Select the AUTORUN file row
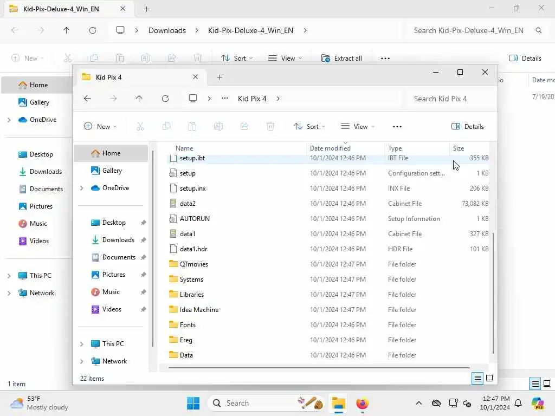Image resolution: width=555 pixels, height=416 pixels. tap(327, 219)
